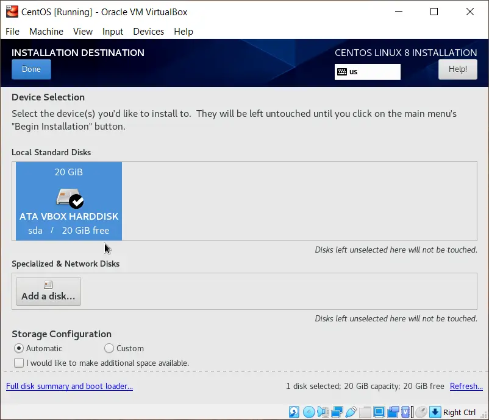Click the Refresh link
Image resolution: width=489 pixels, height=420 pixels.
coord(466,386)
